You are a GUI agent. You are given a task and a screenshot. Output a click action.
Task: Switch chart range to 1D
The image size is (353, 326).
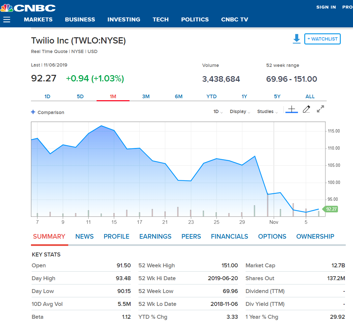tap(47, 97)
